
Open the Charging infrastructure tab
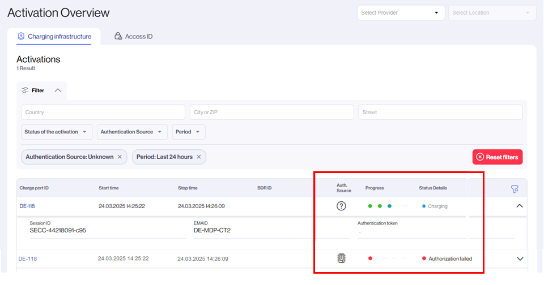(x=54, y=36)
